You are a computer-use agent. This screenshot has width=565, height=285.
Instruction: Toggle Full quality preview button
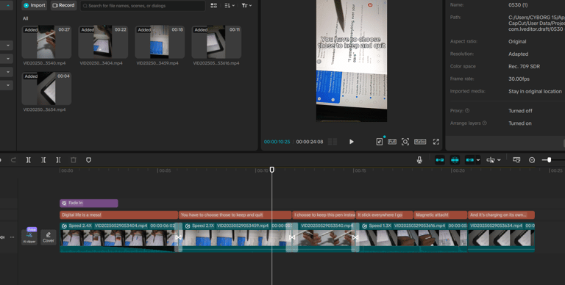(x=392, y=142)
